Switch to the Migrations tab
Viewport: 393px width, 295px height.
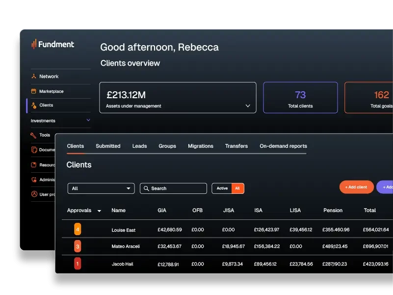[201, 146]
